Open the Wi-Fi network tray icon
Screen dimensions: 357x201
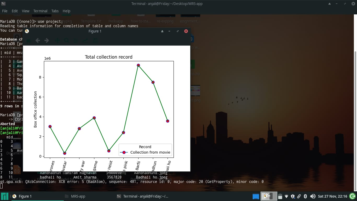(x=286, y=196)
